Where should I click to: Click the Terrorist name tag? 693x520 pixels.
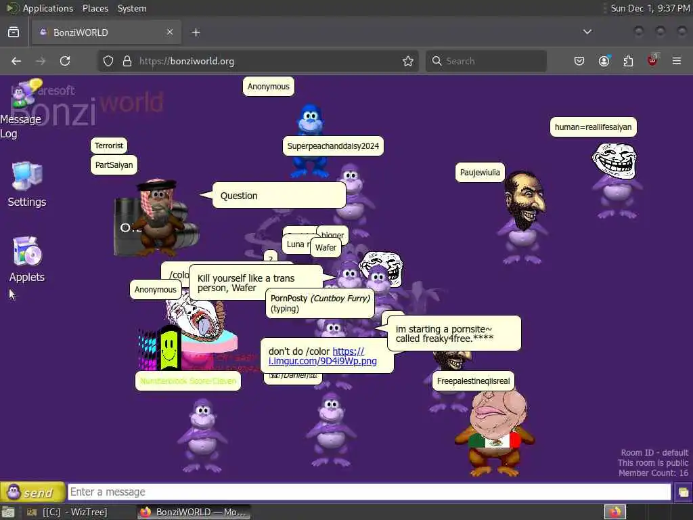coord(109,146)
